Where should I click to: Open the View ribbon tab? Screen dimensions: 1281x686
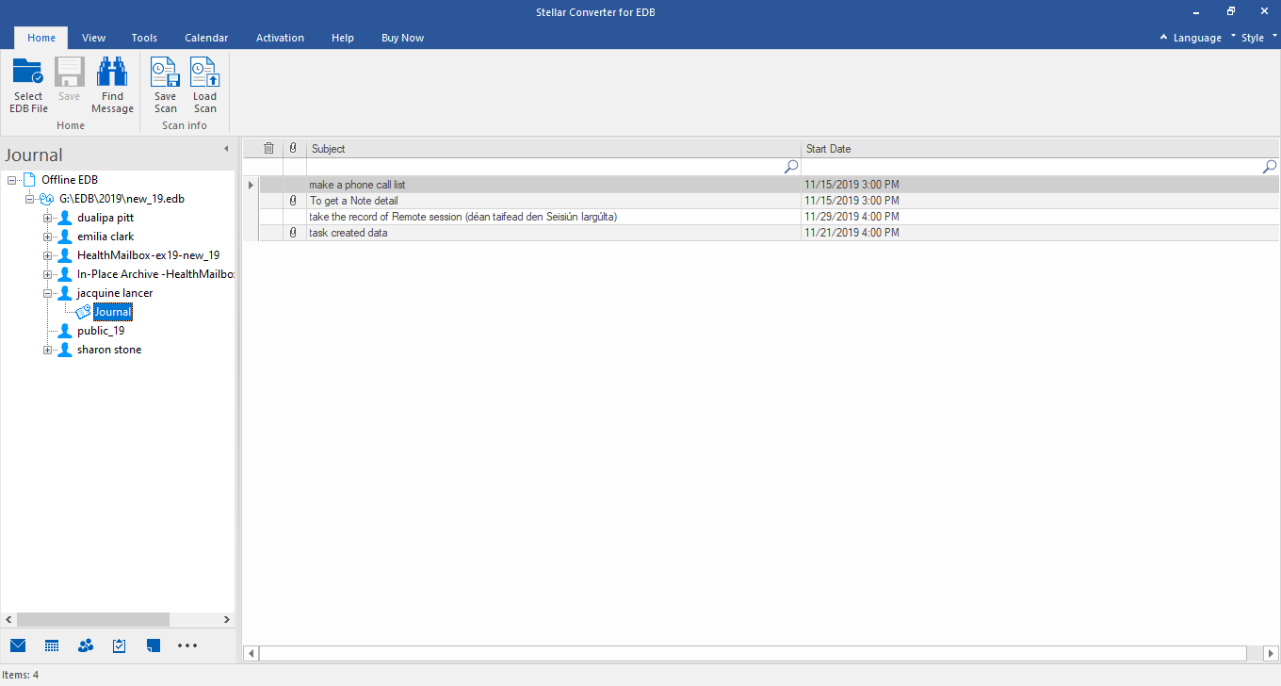93,38
